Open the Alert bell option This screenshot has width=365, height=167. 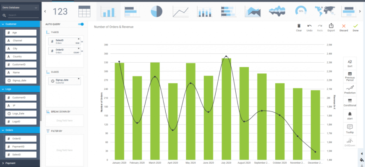[x=350, y=115]
